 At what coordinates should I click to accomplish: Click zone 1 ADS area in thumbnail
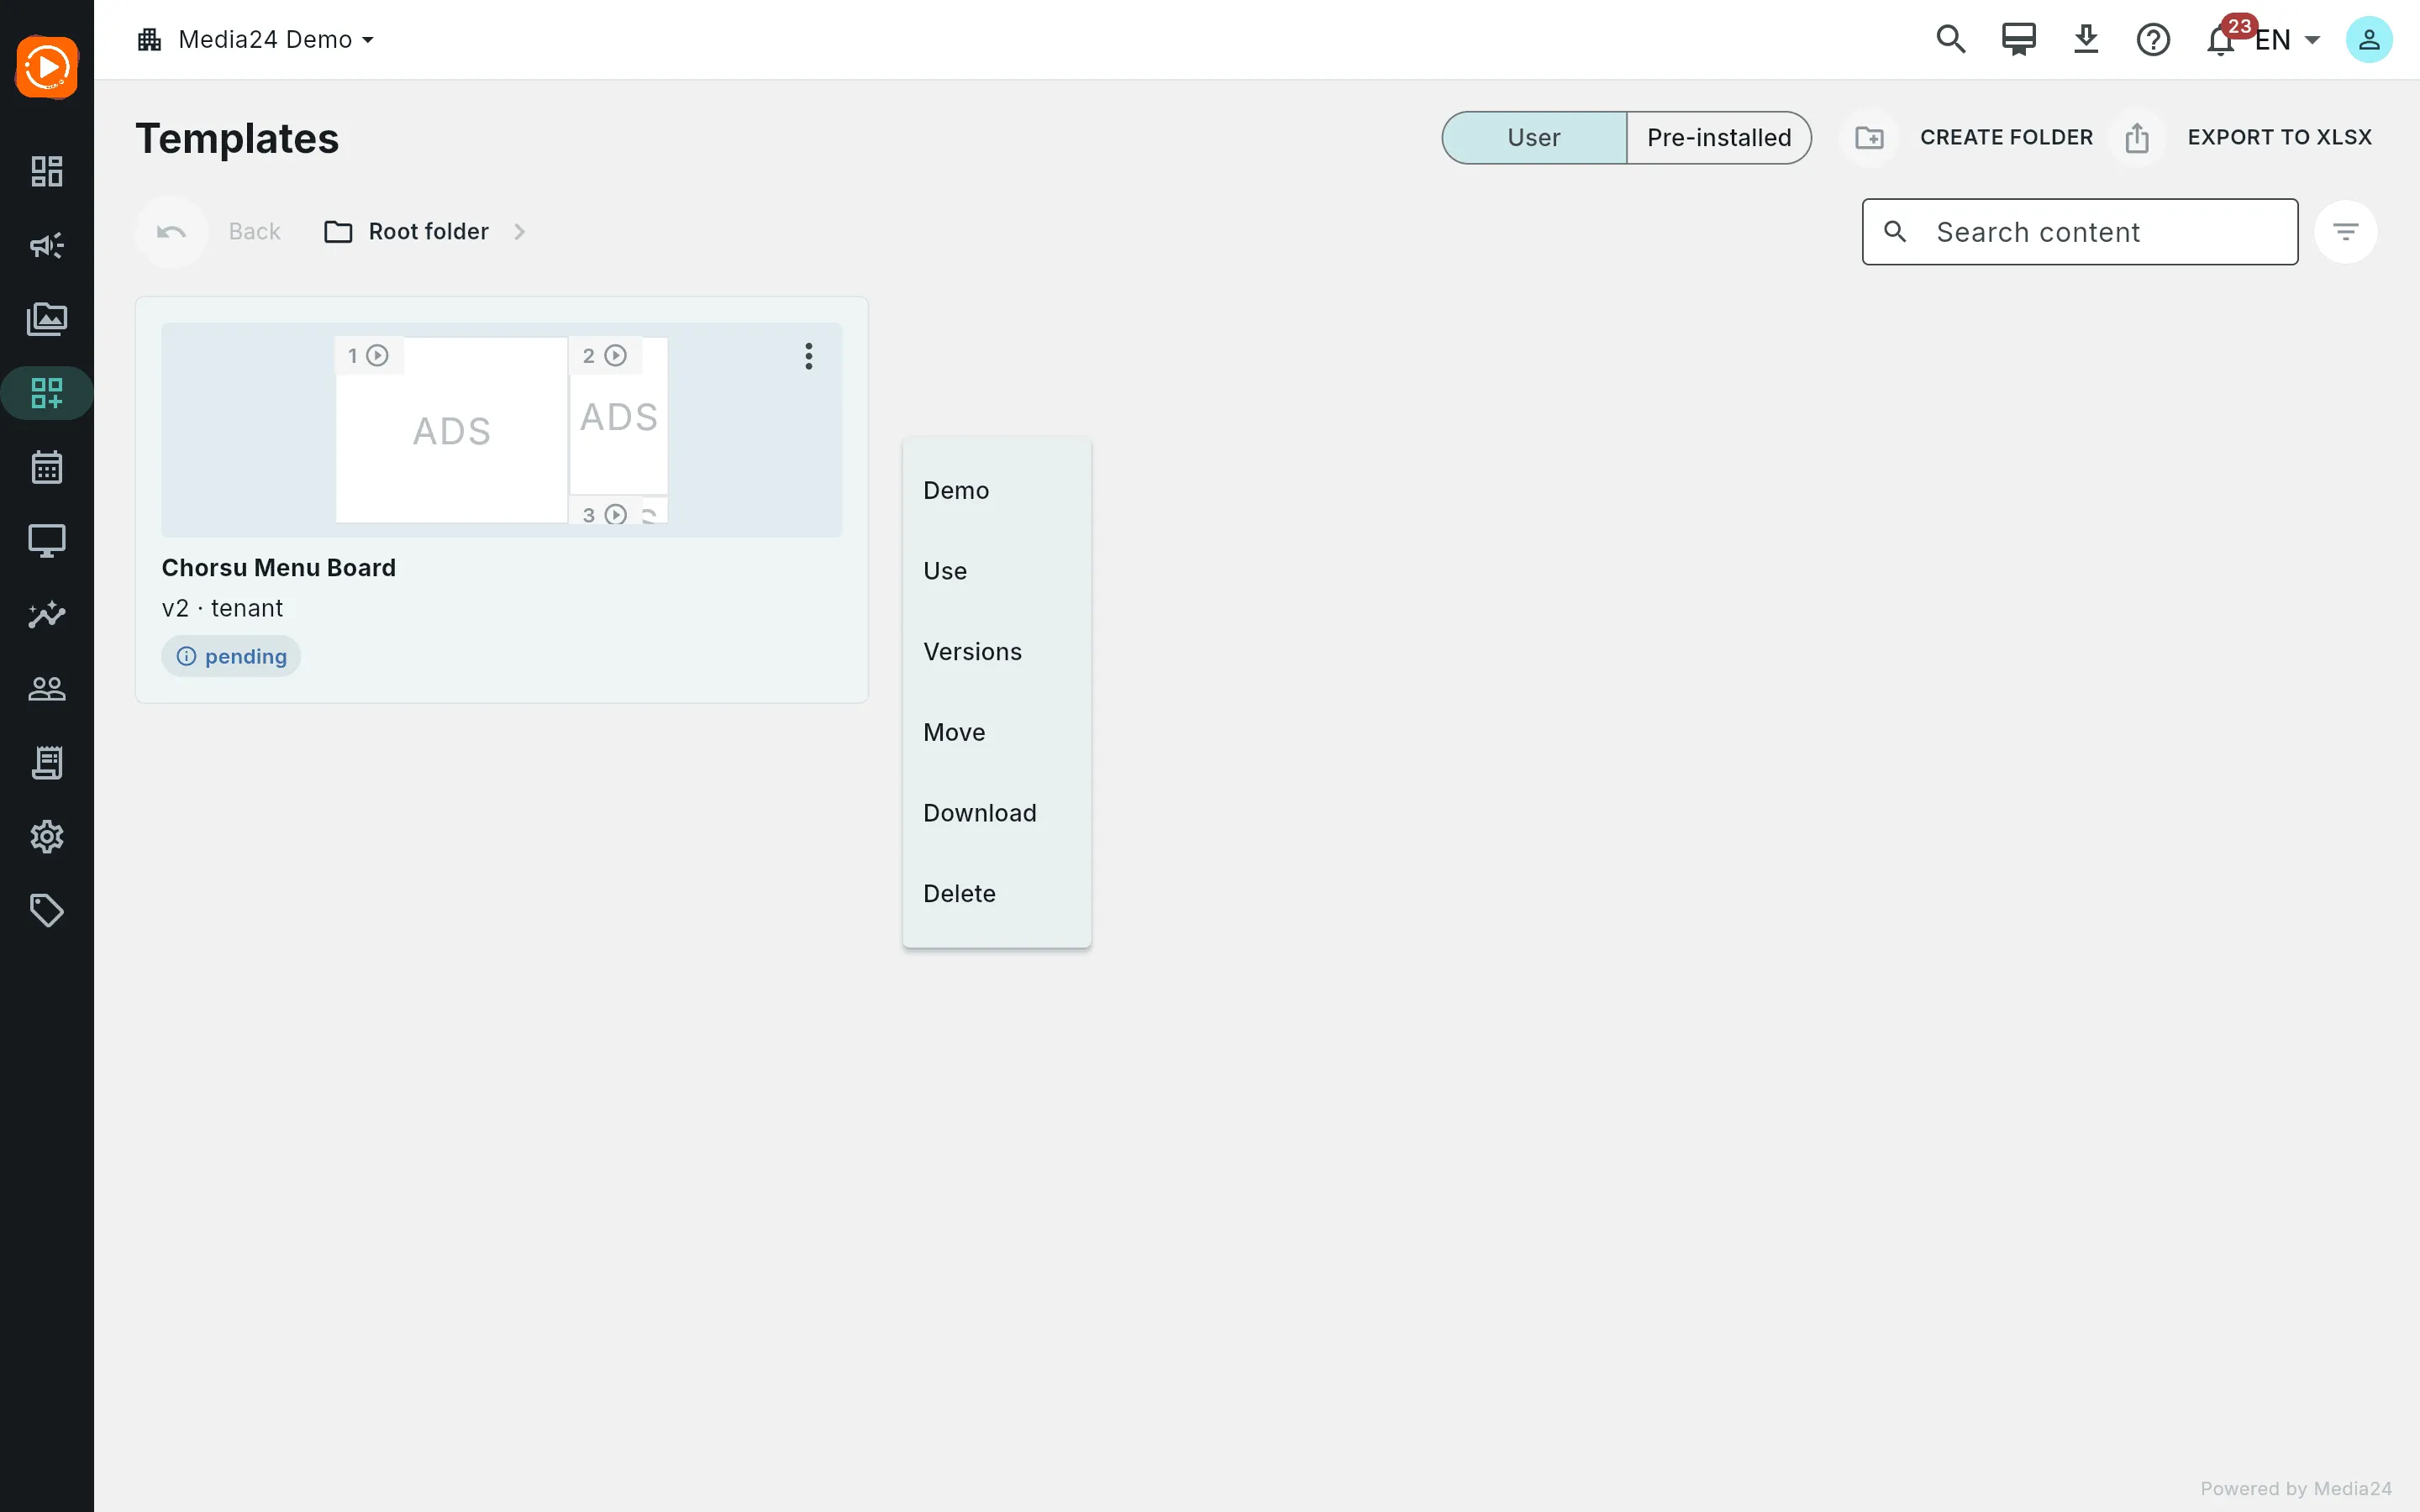(x=452, y=431)
